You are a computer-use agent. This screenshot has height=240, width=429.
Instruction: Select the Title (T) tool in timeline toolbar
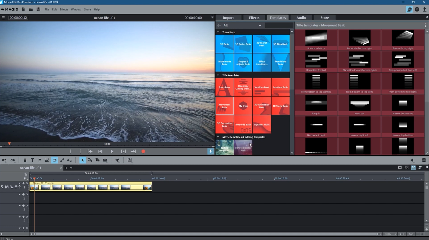pos(32,160)
